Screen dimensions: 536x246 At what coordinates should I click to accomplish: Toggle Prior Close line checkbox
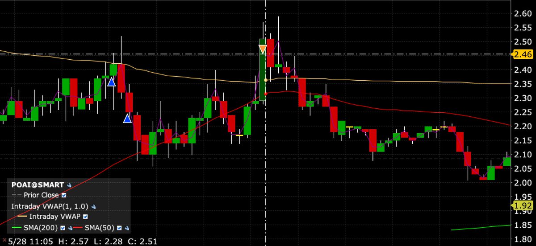[64, 195]
